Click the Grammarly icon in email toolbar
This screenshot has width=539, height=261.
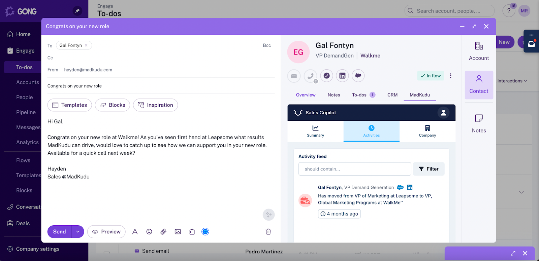(205, 232)
